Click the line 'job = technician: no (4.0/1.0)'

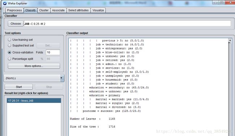tap(120, 45)
